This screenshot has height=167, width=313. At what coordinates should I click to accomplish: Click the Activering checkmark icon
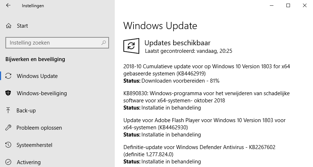coord(8,162)
